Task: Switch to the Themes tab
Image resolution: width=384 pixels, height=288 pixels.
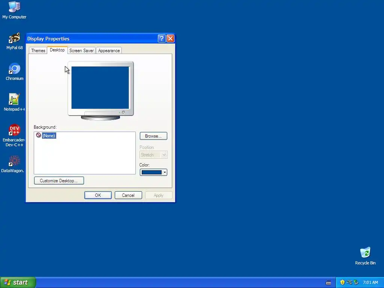Action: click(38, 51)
